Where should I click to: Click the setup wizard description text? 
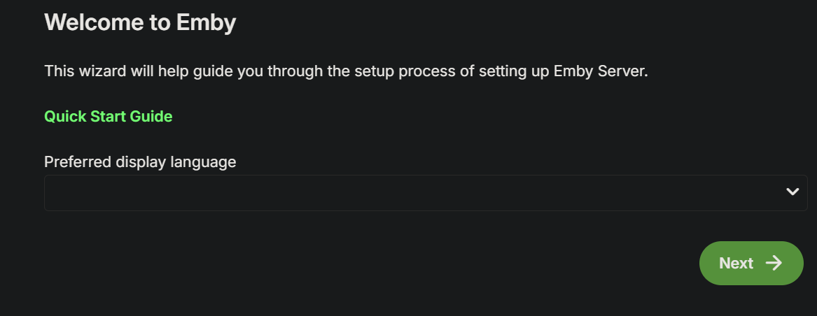click(346, 71)
